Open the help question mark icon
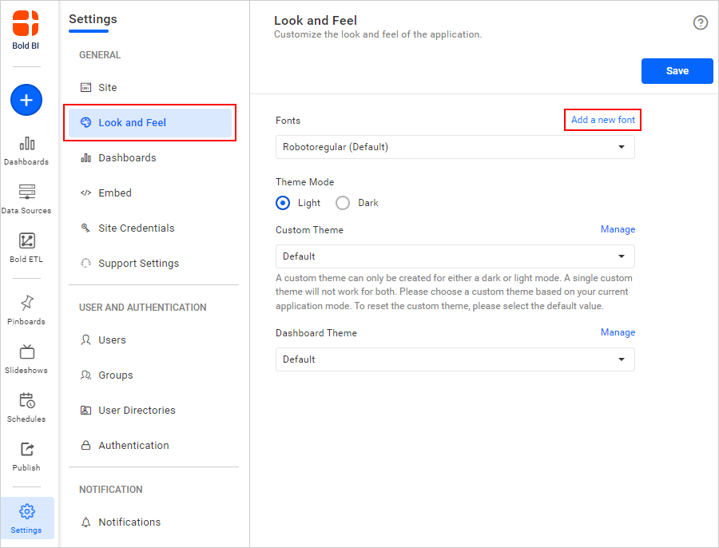 [701, 22]
